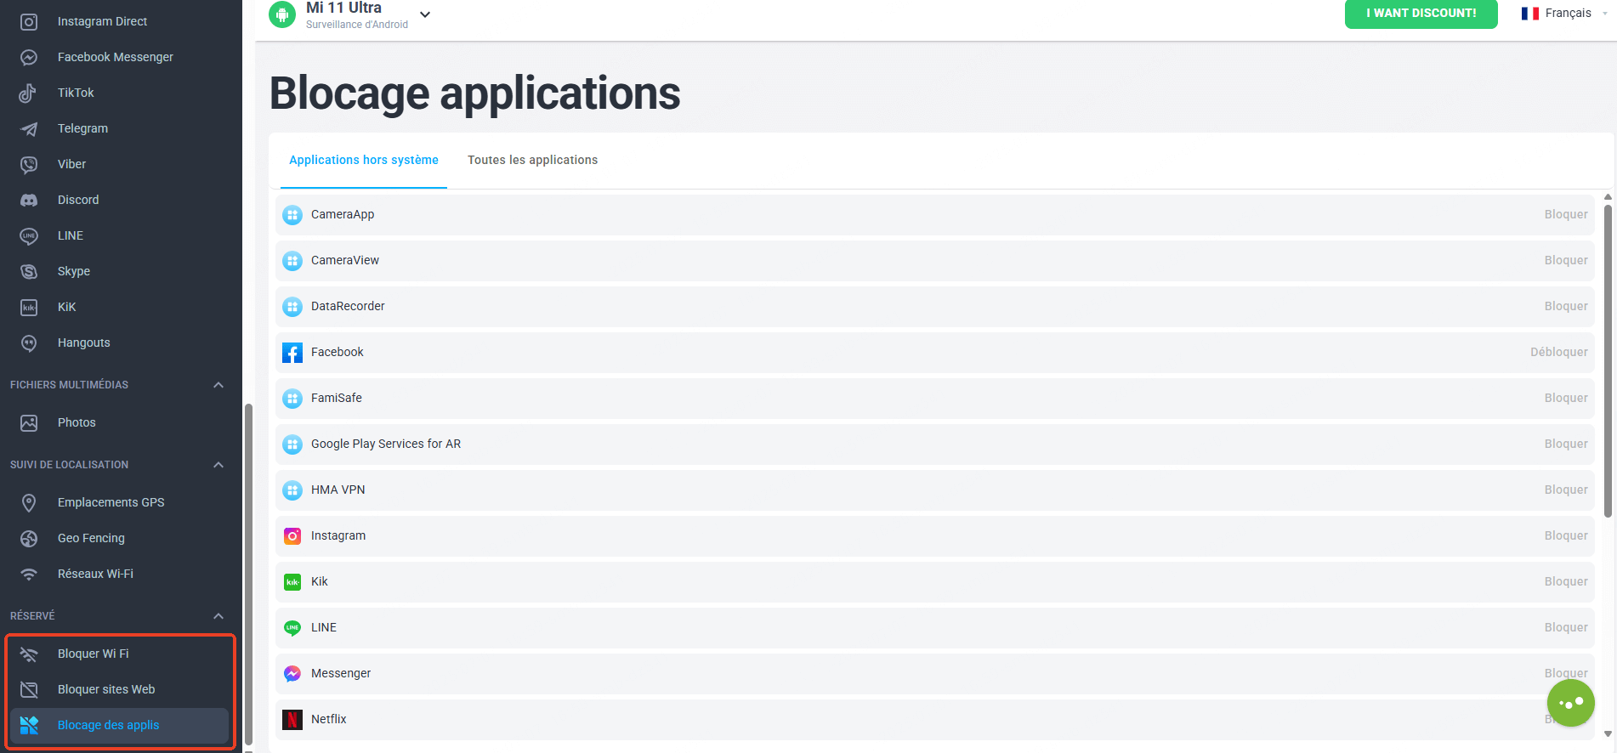Unblock Facebook with Débloquer
The width and height of the screenshot is (1617, 753).
tap(1559, 352)
